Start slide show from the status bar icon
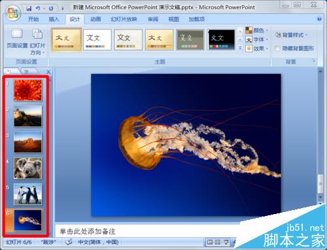This screenshot has height=250, width=327. pyautogui.click(x=226, y=242)
